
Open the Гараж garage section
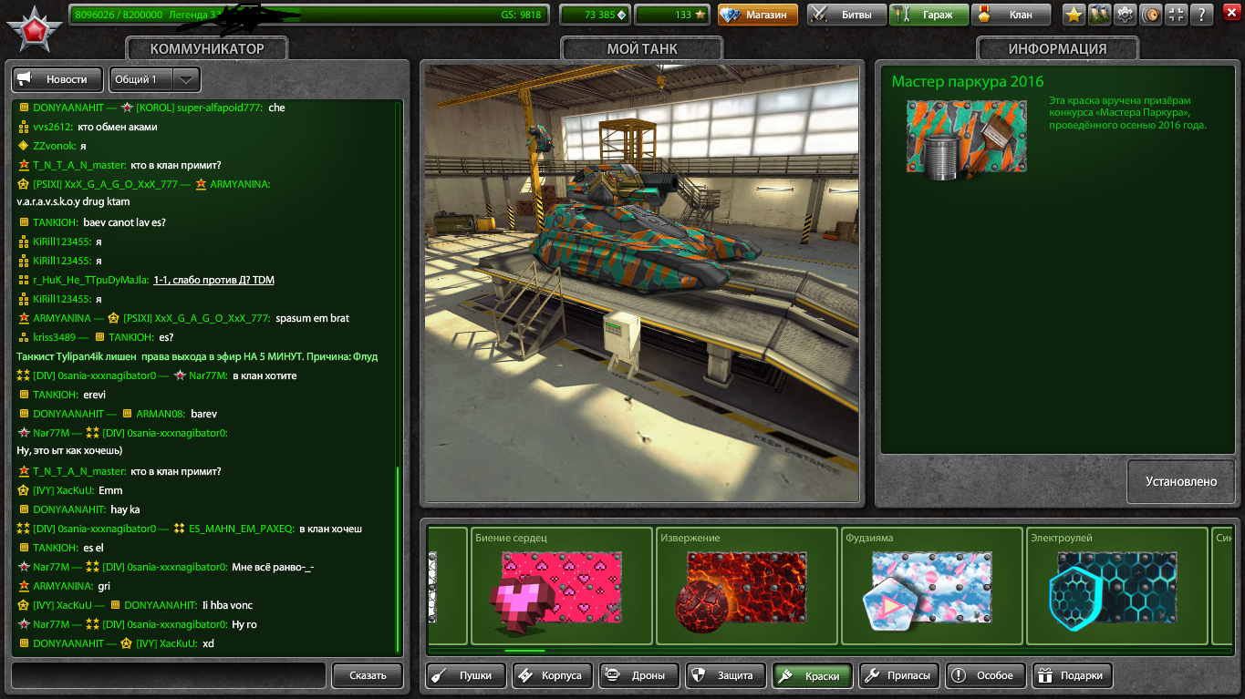click(929, 15)
